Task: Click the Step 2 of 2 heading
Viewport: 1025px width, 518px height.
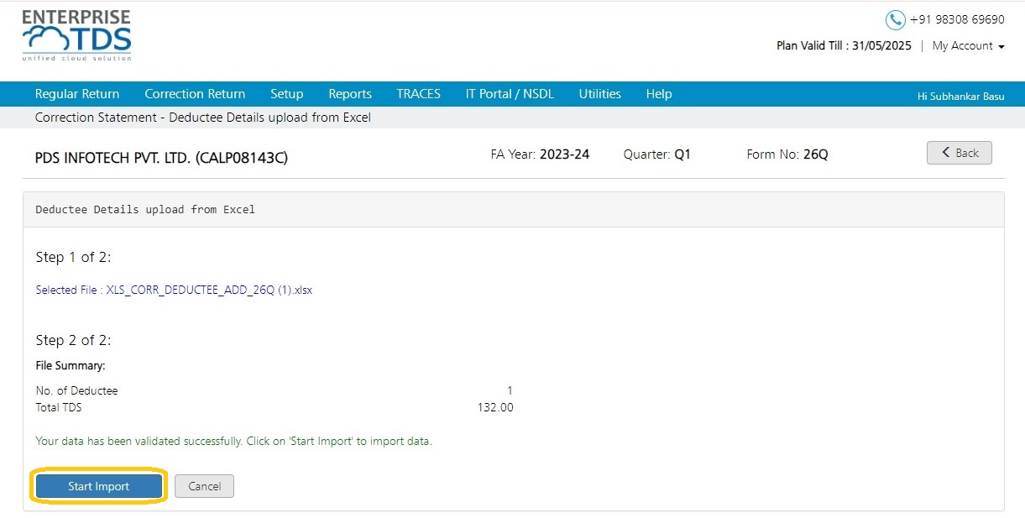Action: (x=73, y=340)
